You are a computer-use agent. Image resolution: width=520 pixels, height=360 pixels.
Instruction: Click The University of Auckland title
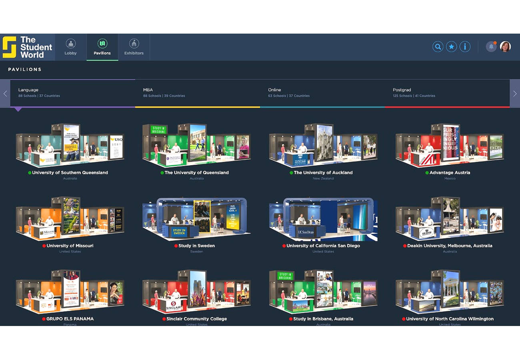click(x=323, y=173)
